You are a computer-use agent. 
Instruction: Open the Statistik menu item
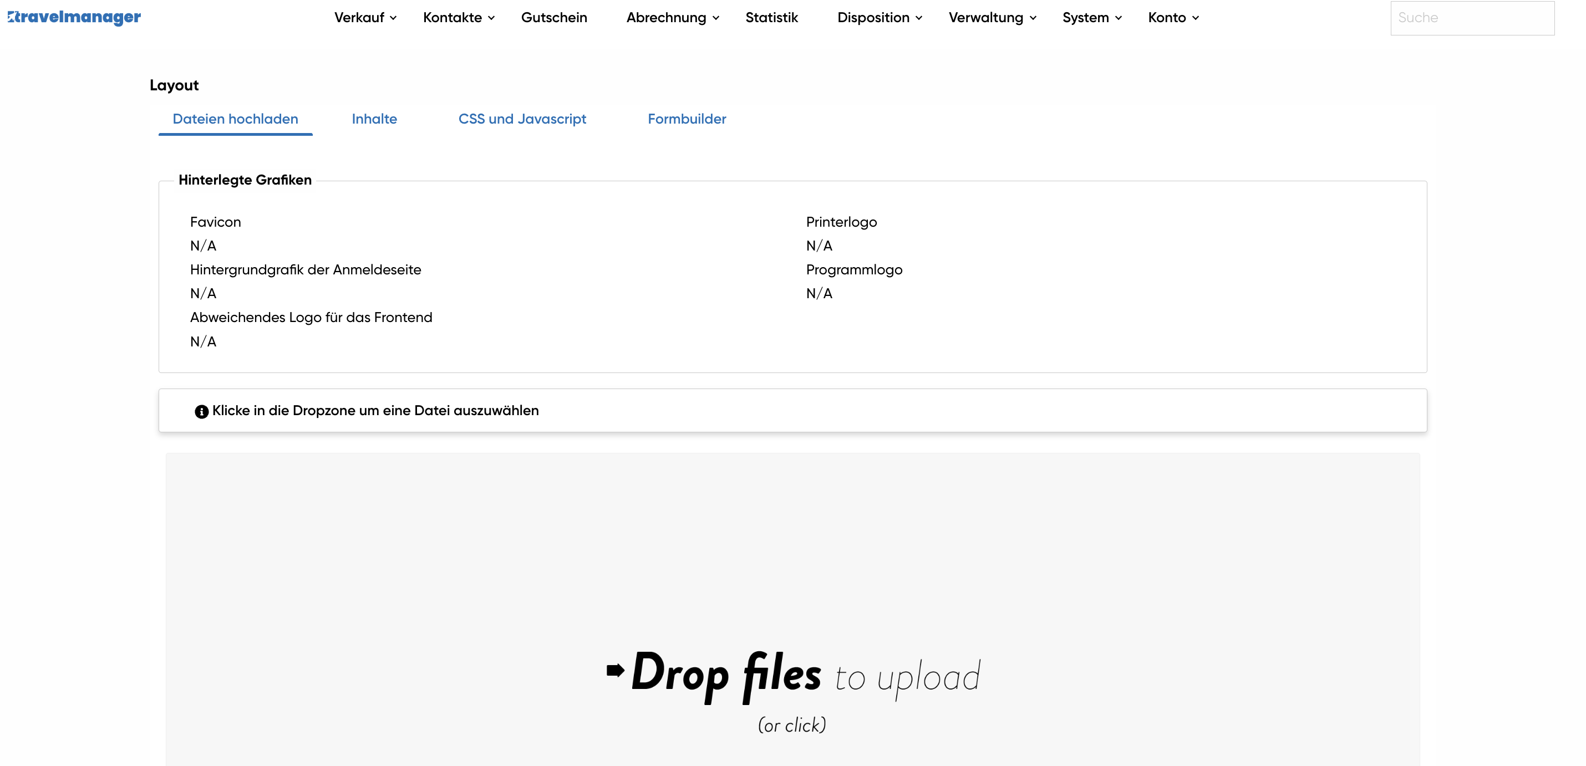pyautogui.click(x=771, y=18)
